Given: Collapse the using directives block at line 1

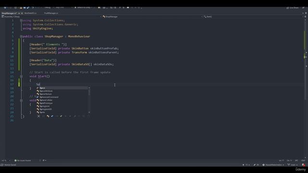Looking at the screenshot, I should click(x=21, y=20).
